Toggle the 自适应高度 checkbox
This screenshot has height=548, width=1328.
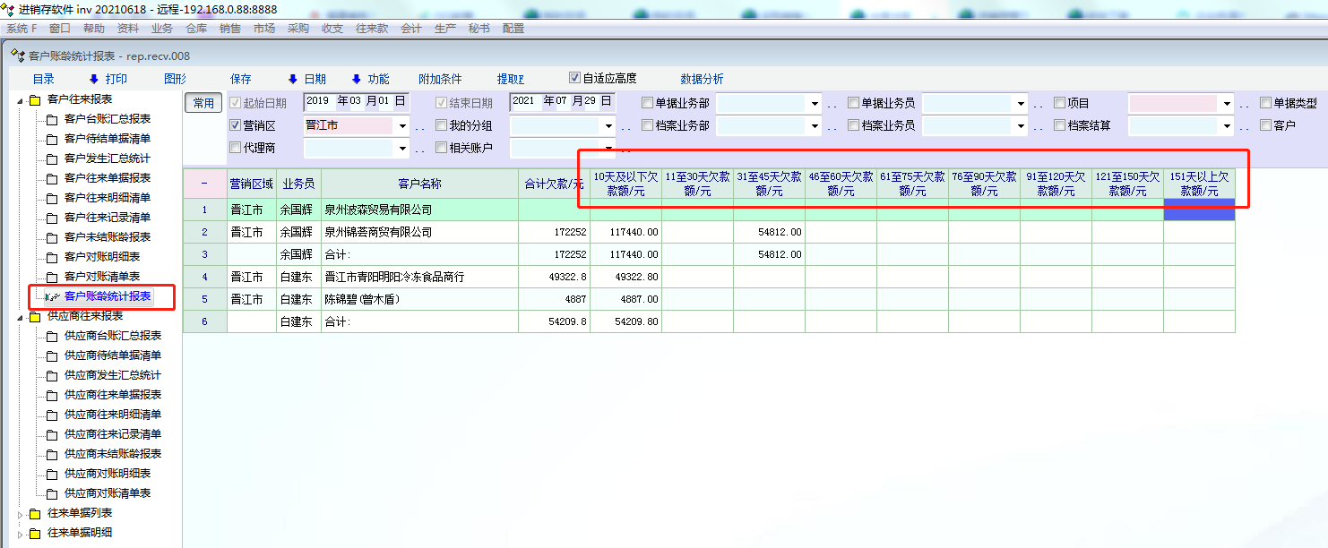tap(575, 78)
